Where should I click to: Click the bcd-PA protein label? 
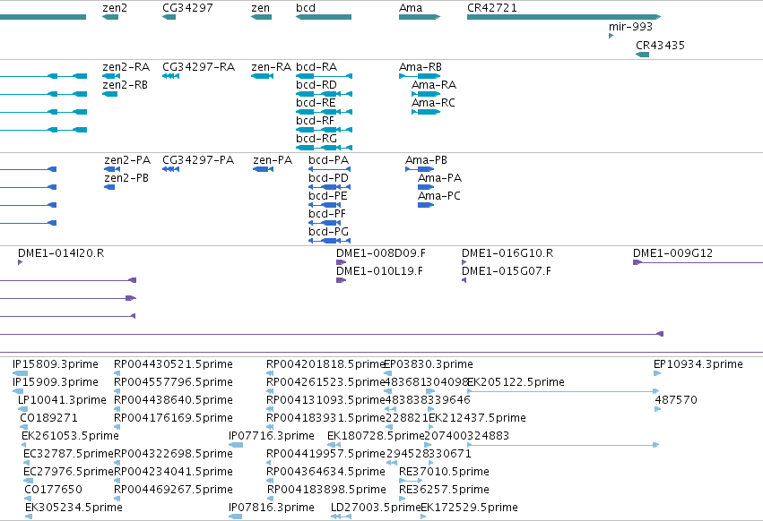coord(328,160)
